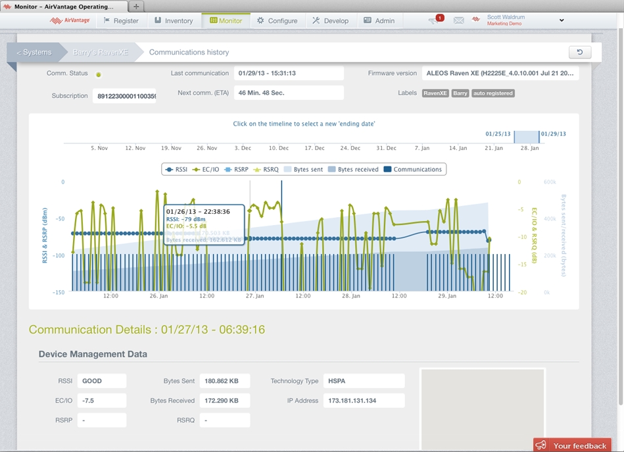
Task: Open the Admin menu
Action: pos(379,20)
